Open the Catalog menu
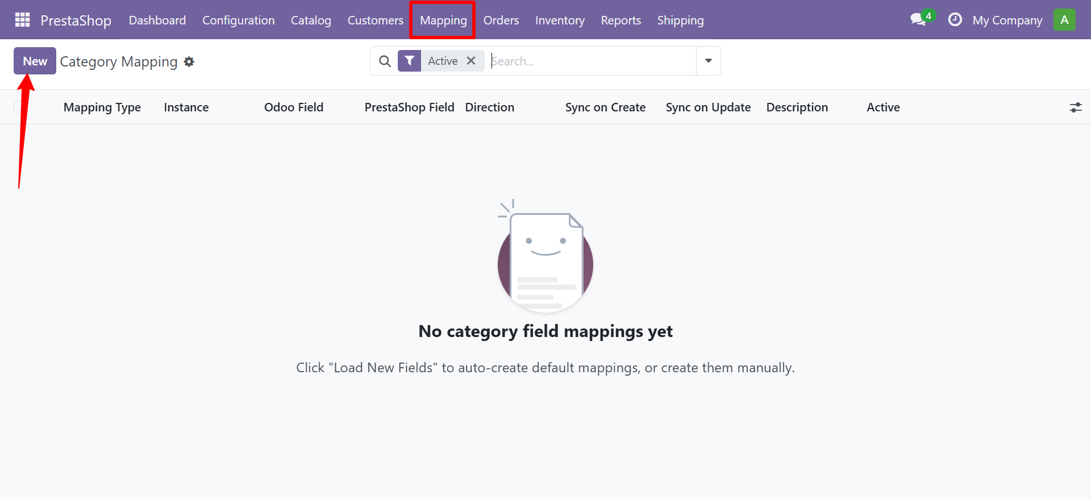The image size is (1091, 499). (311, 20)
